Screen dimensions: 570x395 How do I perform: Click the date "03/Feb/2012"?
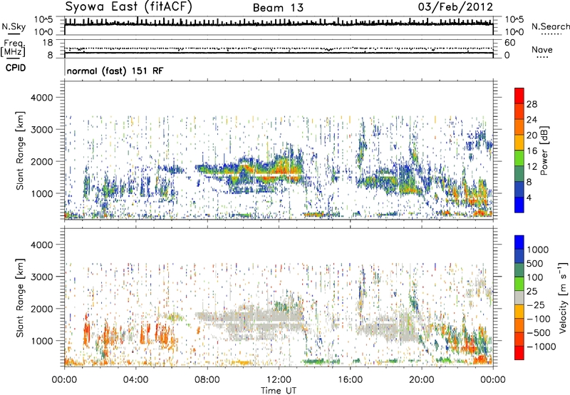tap(455, 7)
